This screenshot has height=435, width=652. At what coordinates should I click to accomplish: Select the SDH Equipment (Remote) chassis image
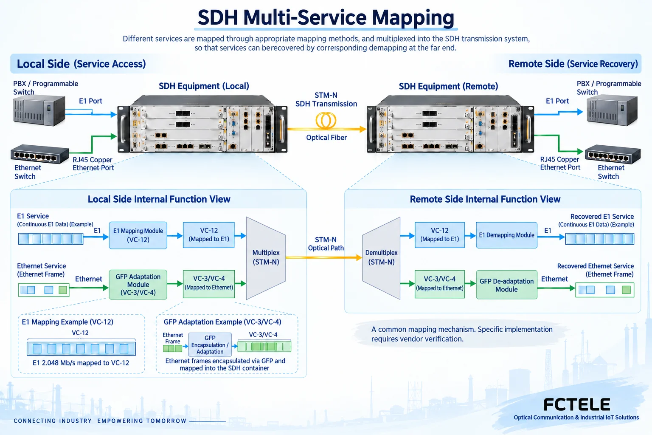(450, 124)
